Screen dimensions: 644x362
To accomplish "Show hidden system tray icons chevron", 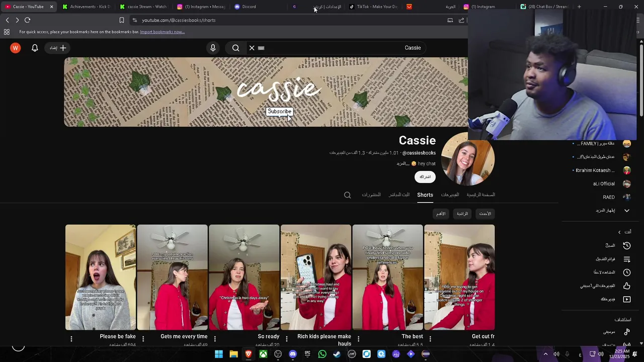I will click(545, 354).
